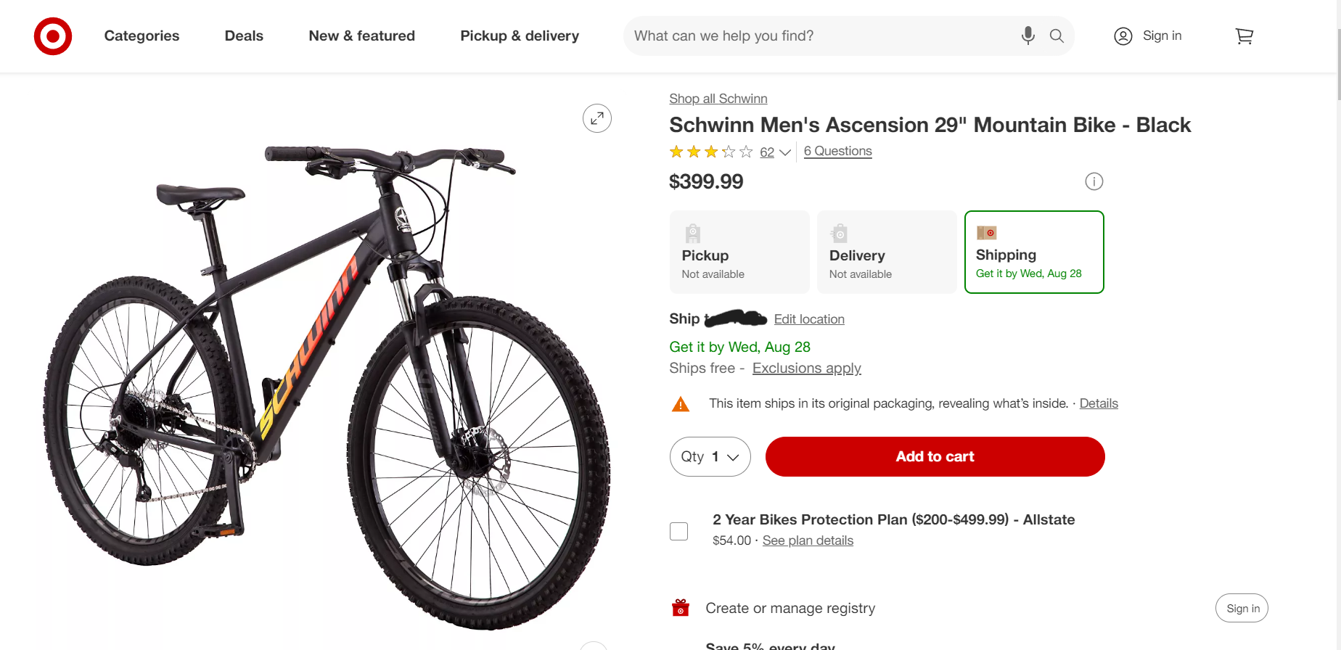Click the Schwinn bike product image
The image size is (1341, 650).
[x=327, y=377]
